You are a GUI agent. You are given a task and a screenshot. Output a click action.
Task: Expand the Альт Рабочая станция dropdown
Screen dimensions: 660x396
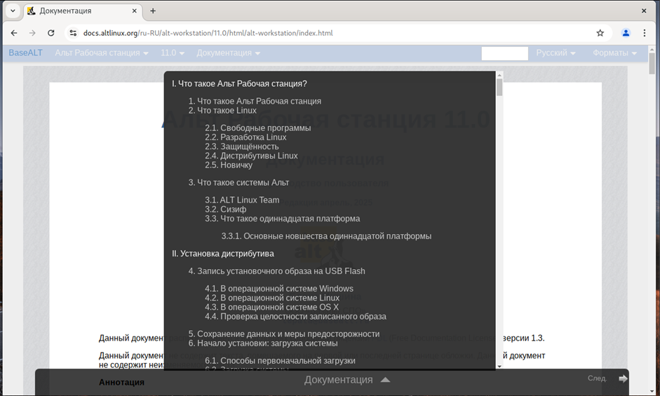102,53
